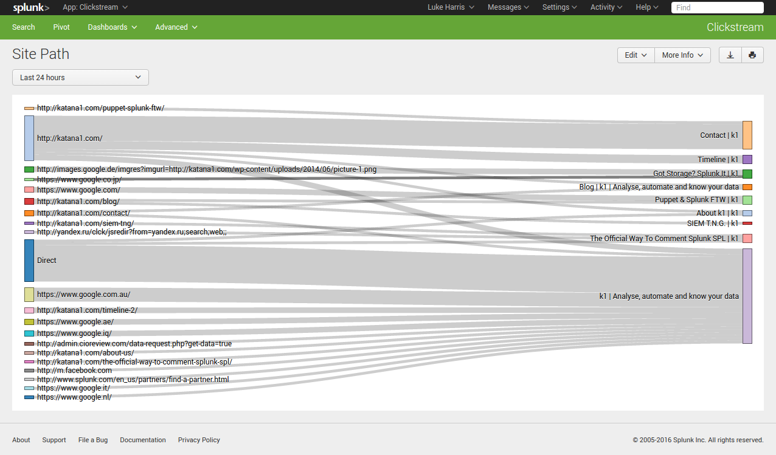Image resolution: width=776 pixels, height=455 pixels.
Task: Click the http://katana1.com/ source node bar
Action: pos(29,138)
